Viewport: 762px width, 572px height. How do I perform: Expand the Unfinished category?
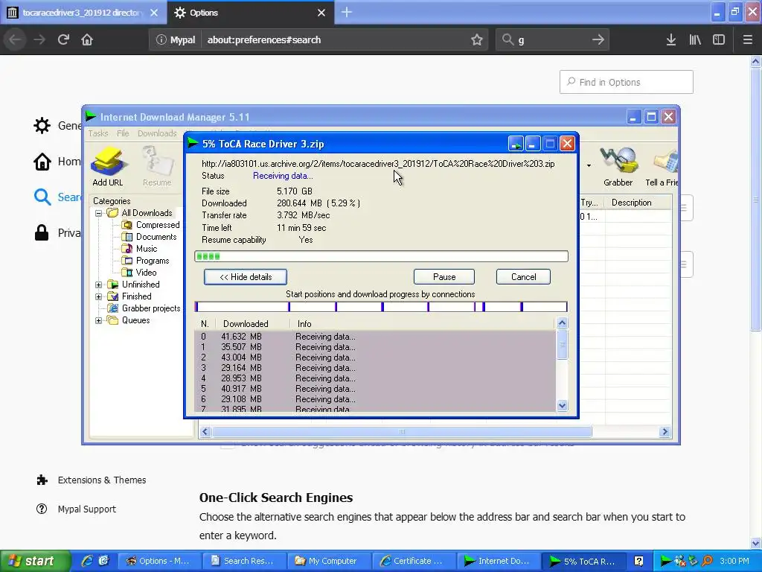tap(99, 285)
